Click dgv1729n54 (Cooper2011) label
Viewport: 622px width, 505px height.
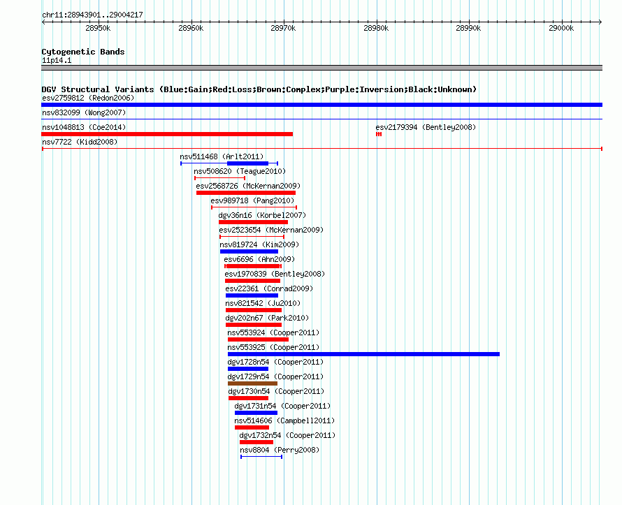(275, 376)
